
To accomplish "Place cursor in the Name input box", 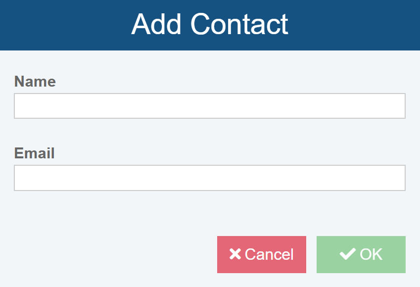I will pos(210,106).
